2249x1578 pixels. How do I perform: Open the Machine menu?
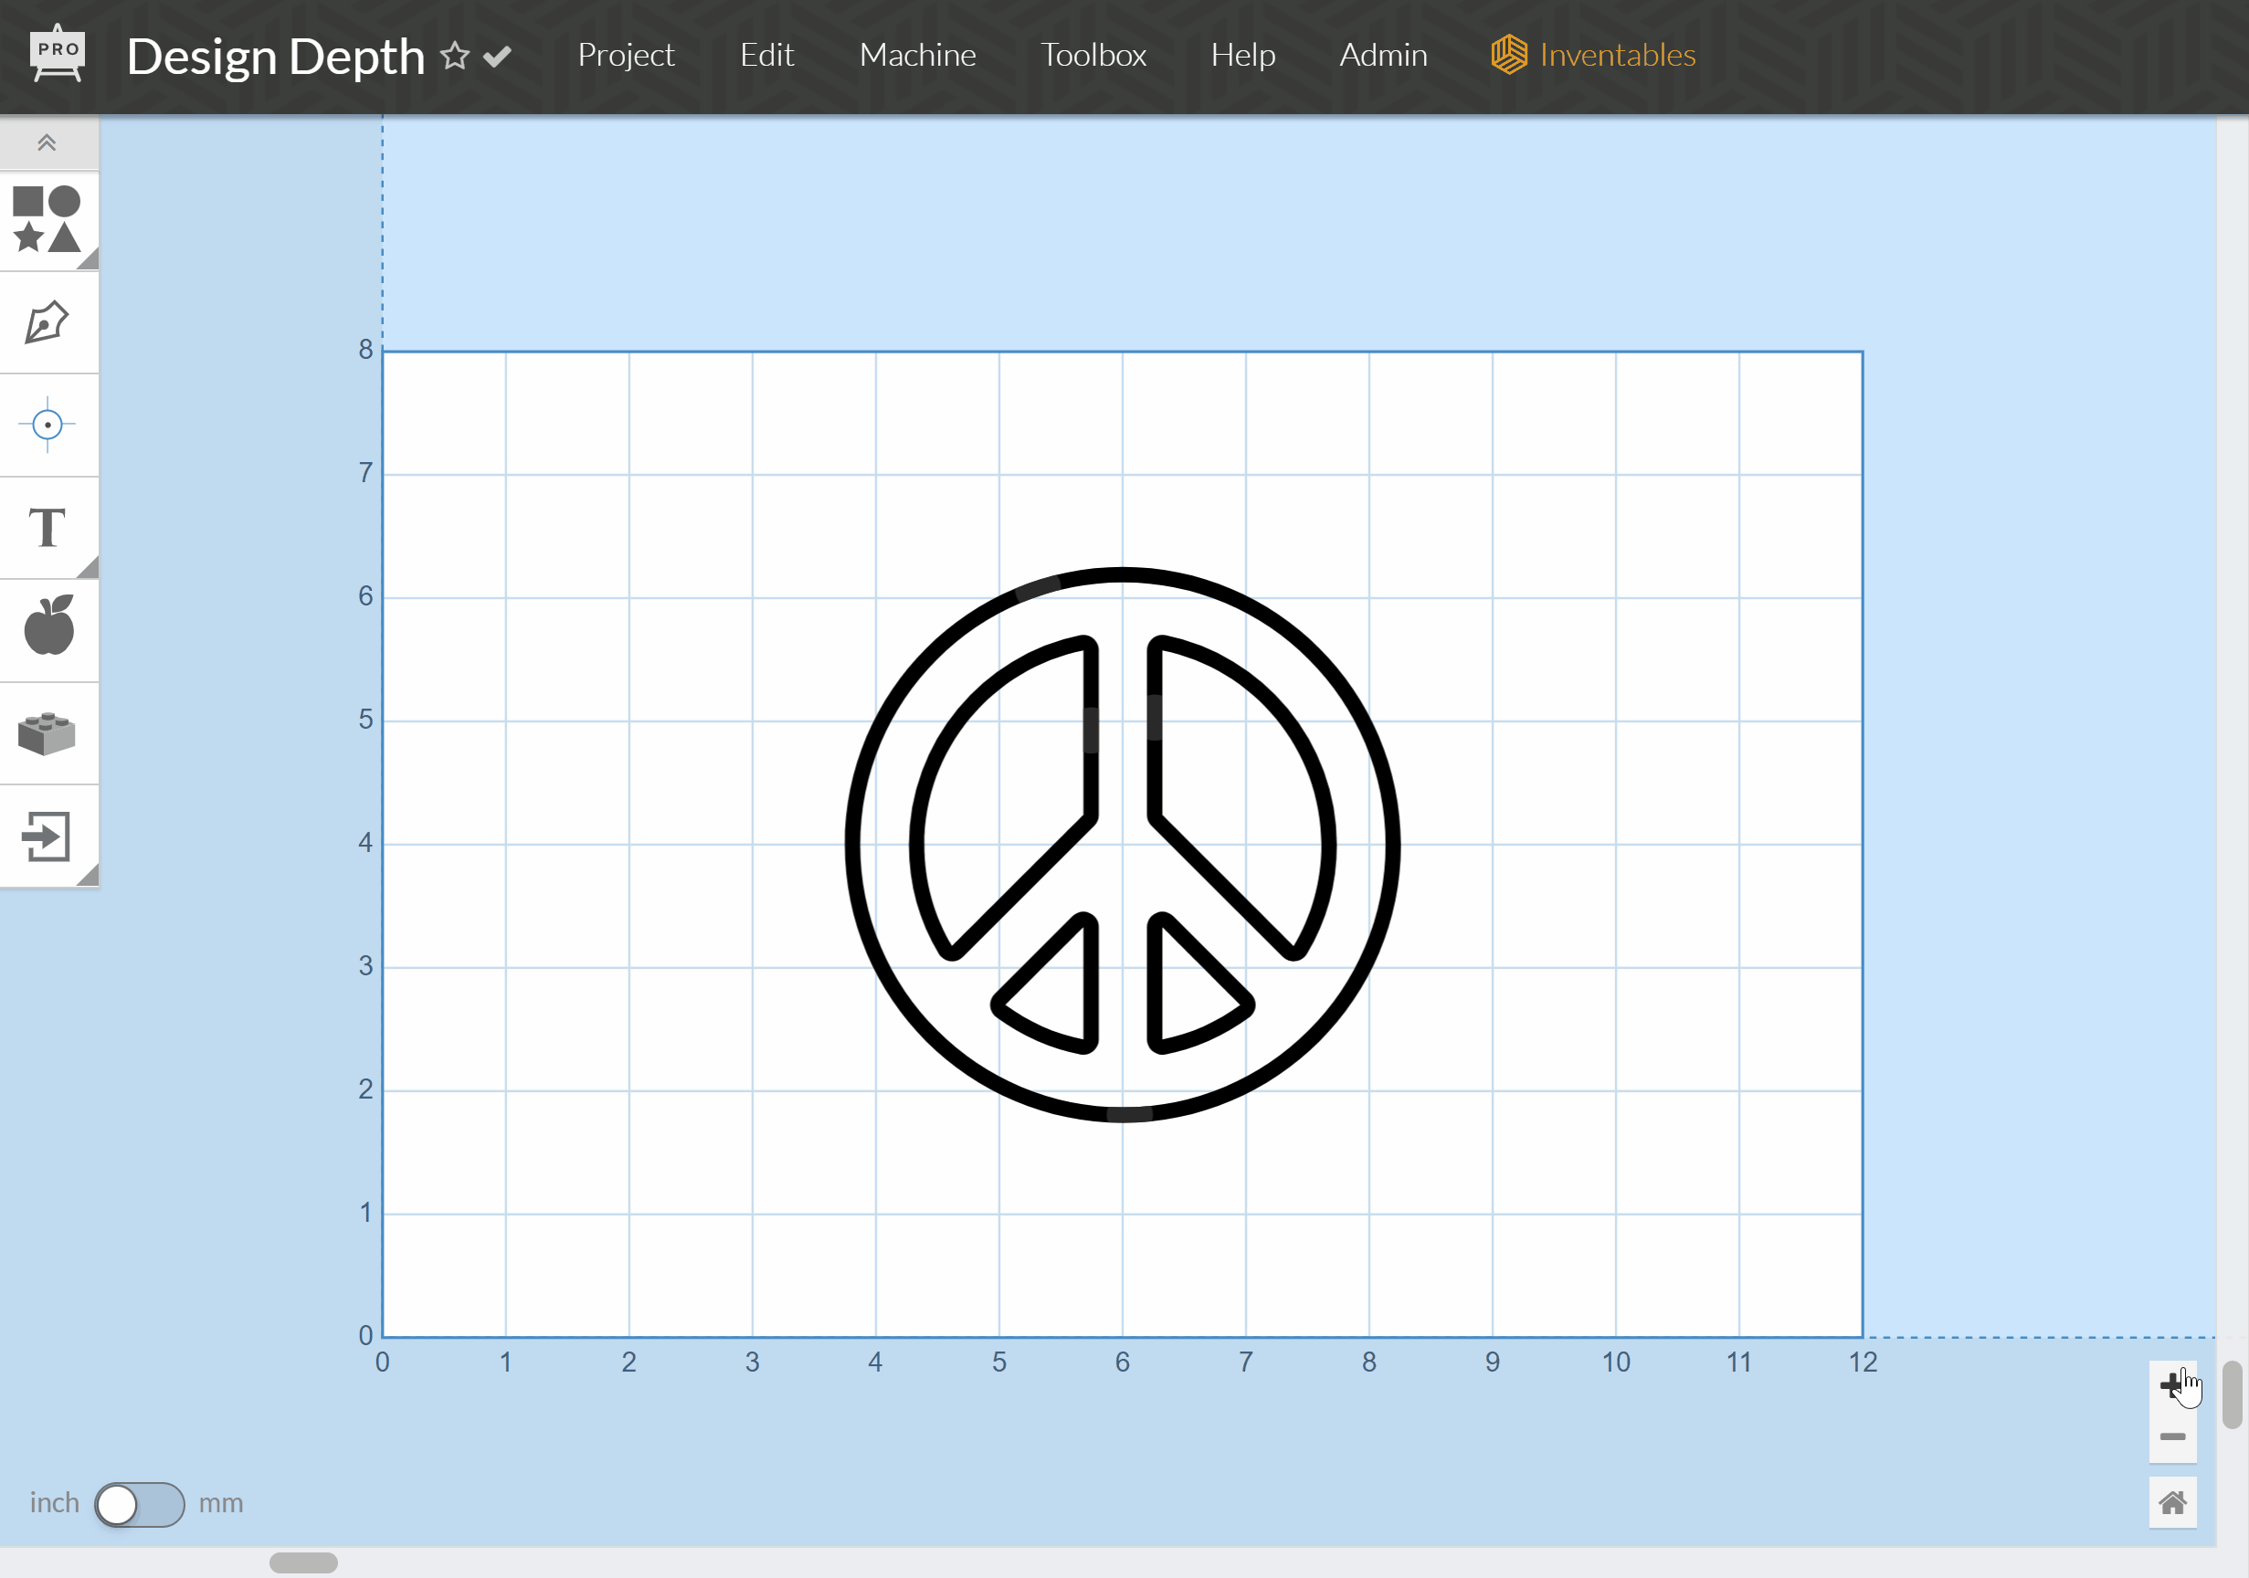917,55
